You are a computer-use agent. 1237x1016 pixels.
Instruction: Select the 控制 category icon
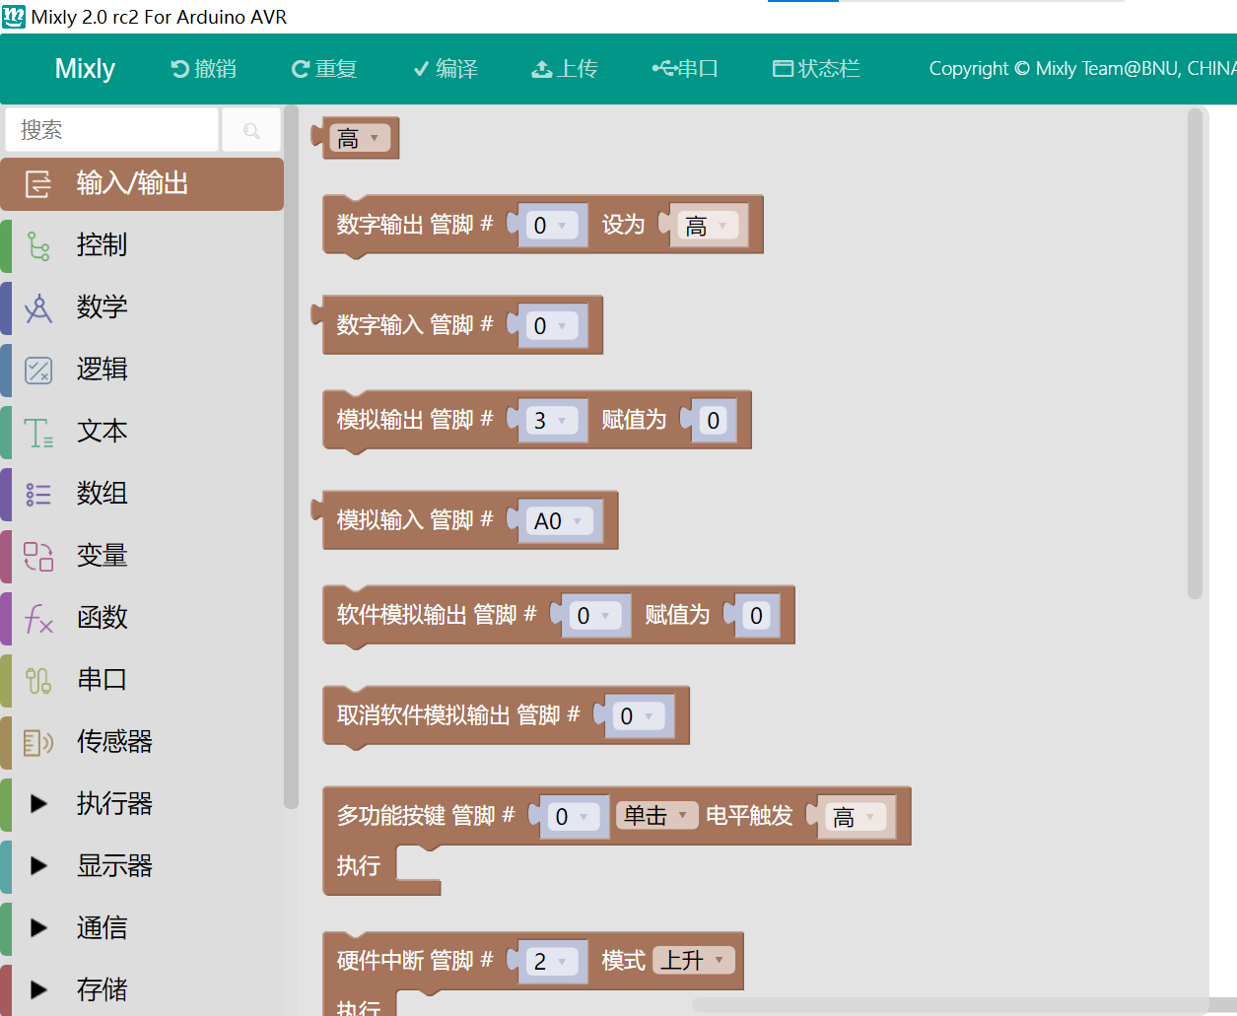[38, 245]
